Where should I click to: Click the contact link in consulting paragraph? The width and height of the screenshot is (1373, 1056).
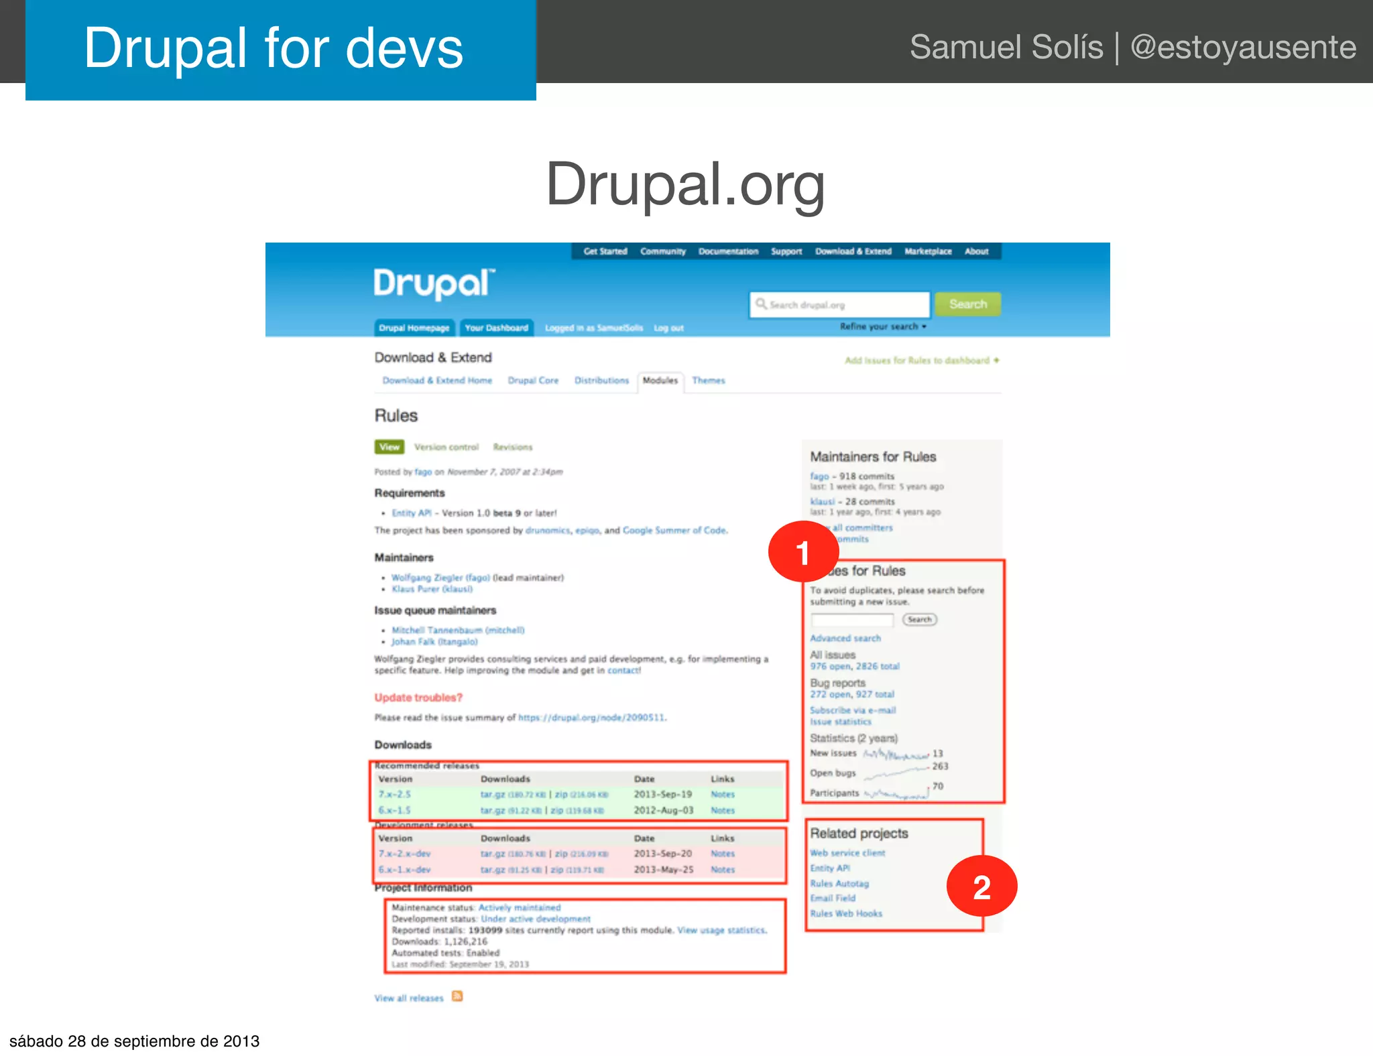(624, 670)
